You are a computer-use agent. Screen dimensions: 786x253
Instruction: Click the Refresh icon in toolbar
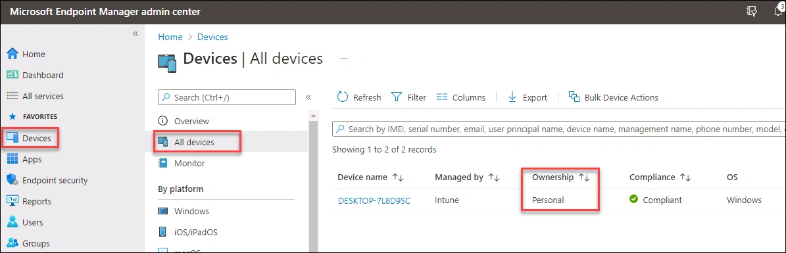point(343,97)
